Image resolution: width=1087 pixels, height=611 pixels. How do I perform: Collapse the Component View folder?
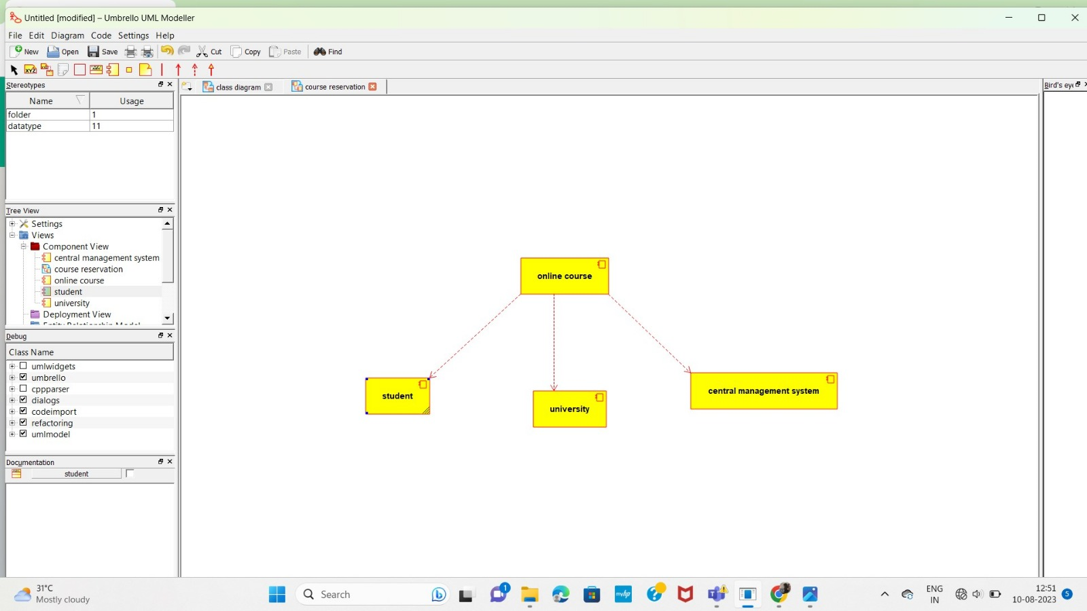23,246
